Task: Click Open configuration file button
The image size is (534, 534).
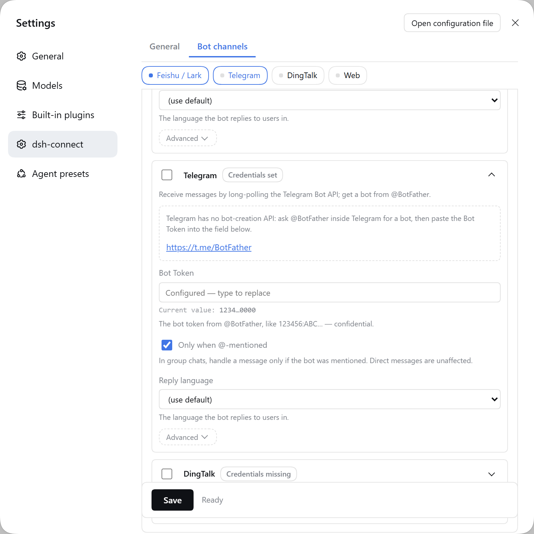Action: 452,23
